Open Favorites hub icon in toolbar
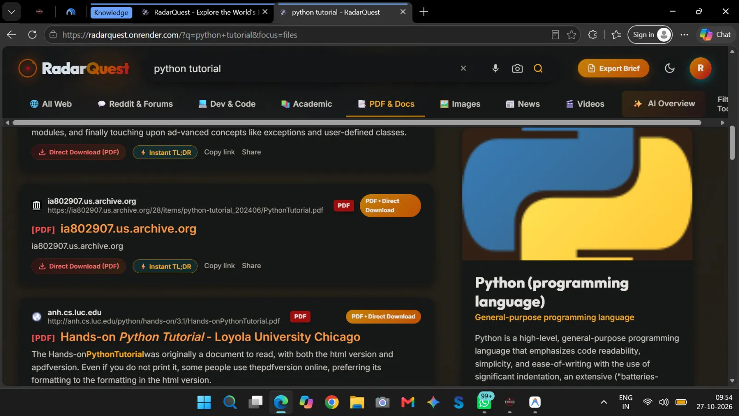The height and width of the screenshot is (416, 739). point(616,35)
